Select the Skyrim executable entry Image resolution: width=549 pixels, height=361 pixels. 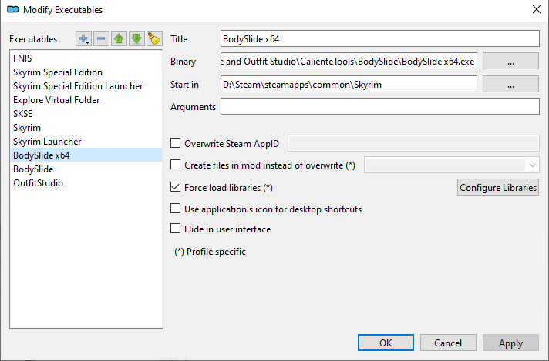[x=86, y=128]
